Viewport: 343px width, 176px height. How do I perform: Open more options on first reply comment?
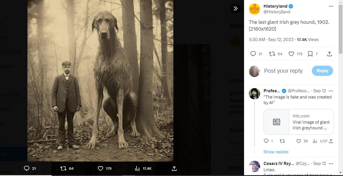(x=331, y=91)
